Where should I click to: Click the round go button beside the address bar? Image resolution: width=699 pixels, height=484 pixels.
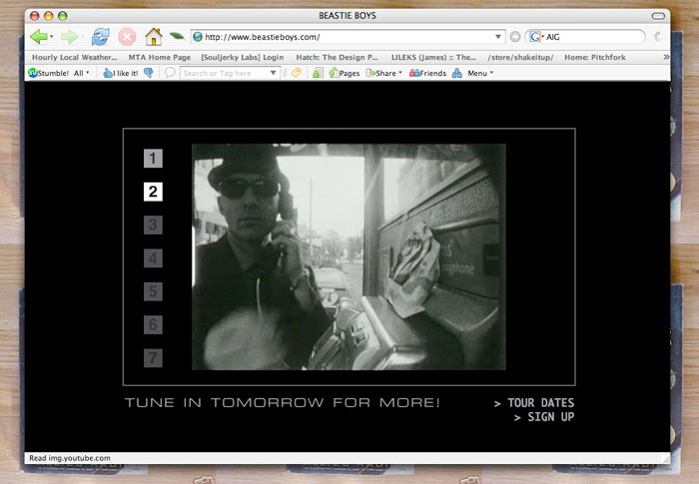tap(515, 37)
